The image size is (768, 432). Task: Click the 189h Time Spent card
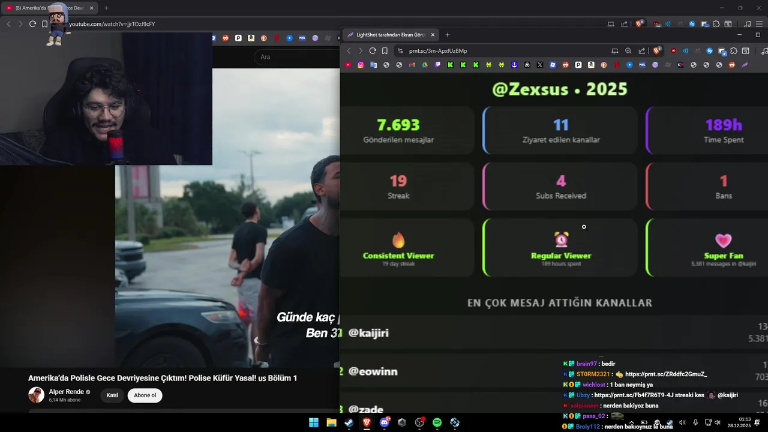(x=708, y=131)
